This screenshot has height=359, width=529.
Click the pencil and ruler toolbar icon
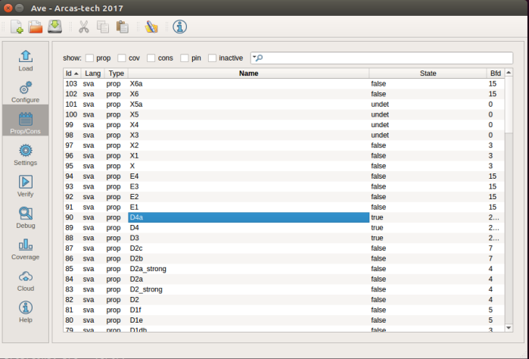tap(151, 27)
